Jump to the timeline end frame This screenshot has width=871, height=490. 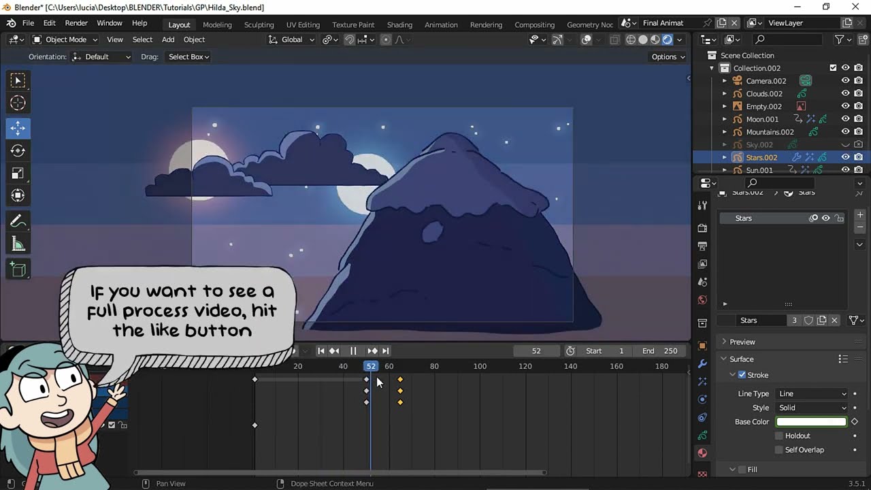[385, 350]
